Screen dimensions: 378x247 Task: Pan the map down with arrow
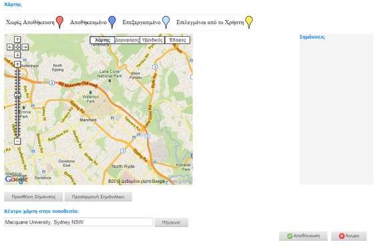pos(17,55)
